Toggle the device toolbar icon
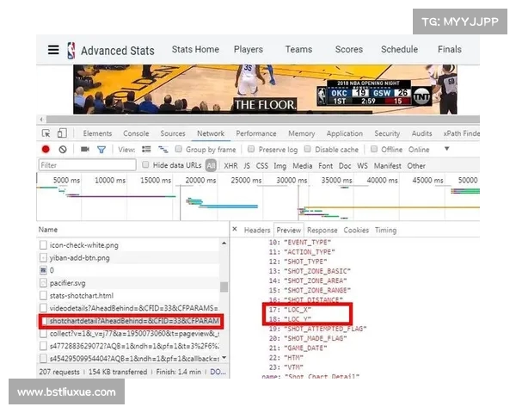Screen dimensions: 516x413 62,133
